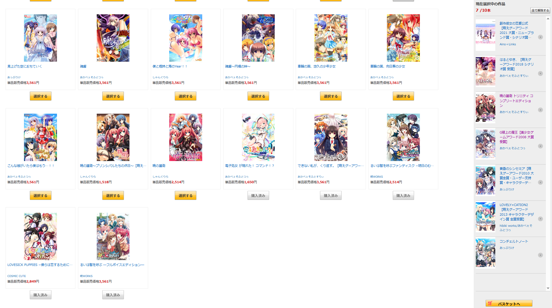Choose 暁の護衛 via its 選択する button
The height and width of the screenshot is (308, 552).
pos(186,195)
